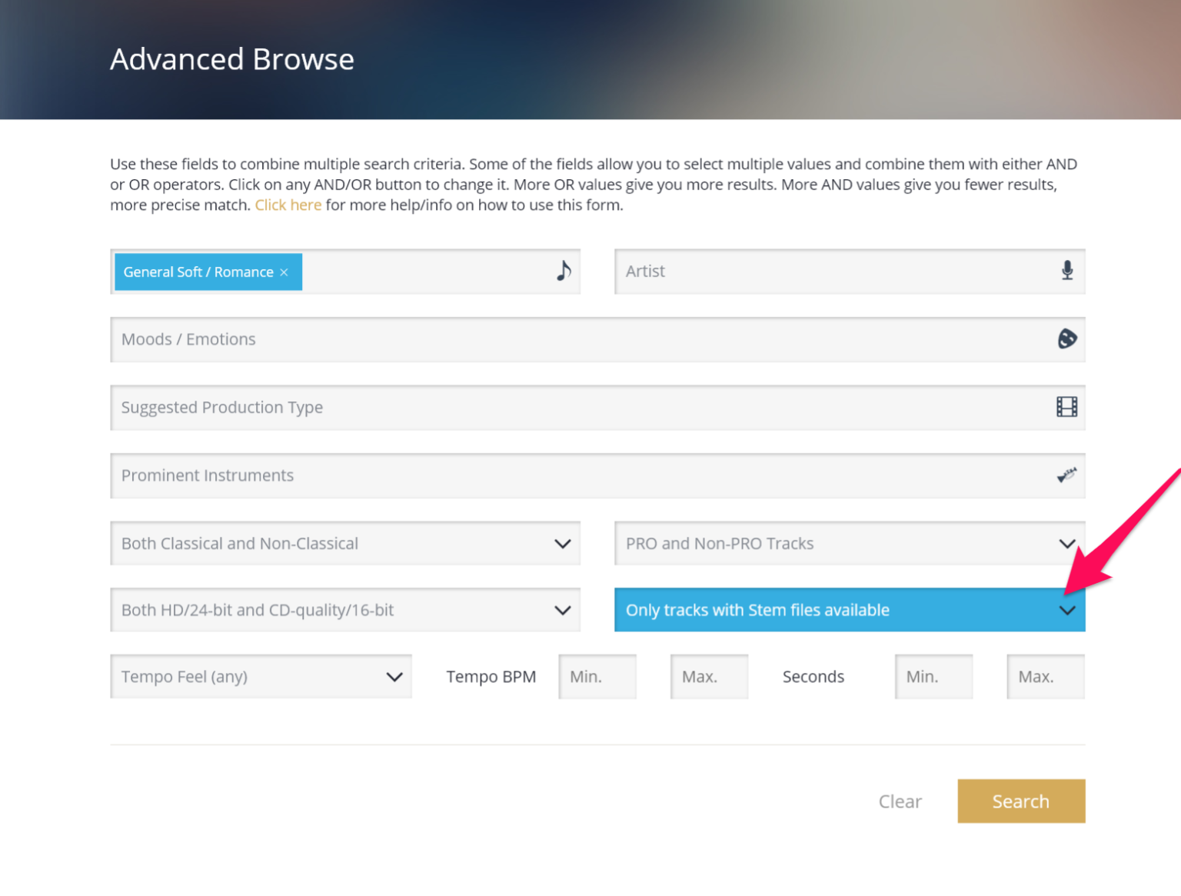Click the film strip Production Type icon

[x=1066, y=407]
